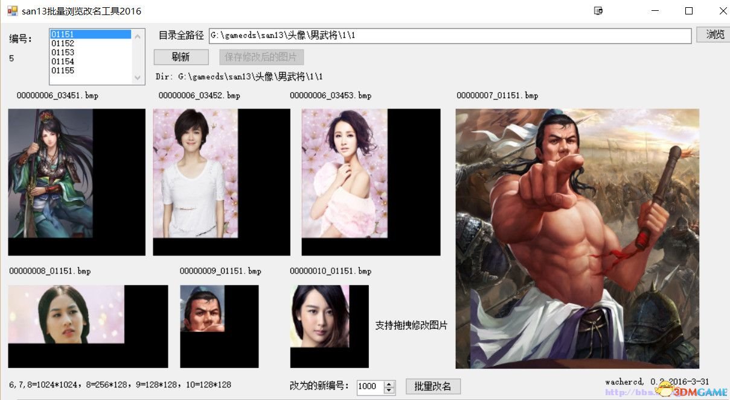Click the 00000010_01151.bmp file name label
The height and width of the screenshot is (400, 730).
(x=330, y=271)
